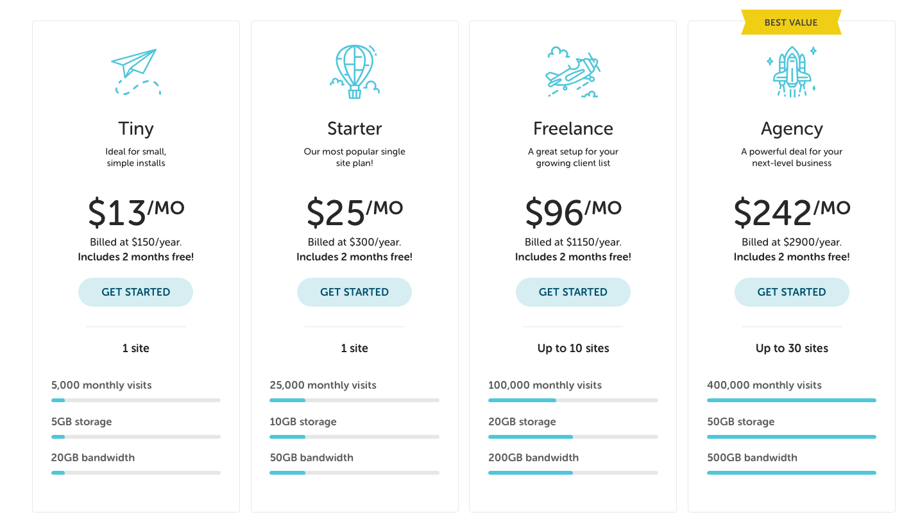The width and height of the screenshot is (920, 526).
Task: Click the propeller airplane Freelance icon
Action: click(573, 71)
